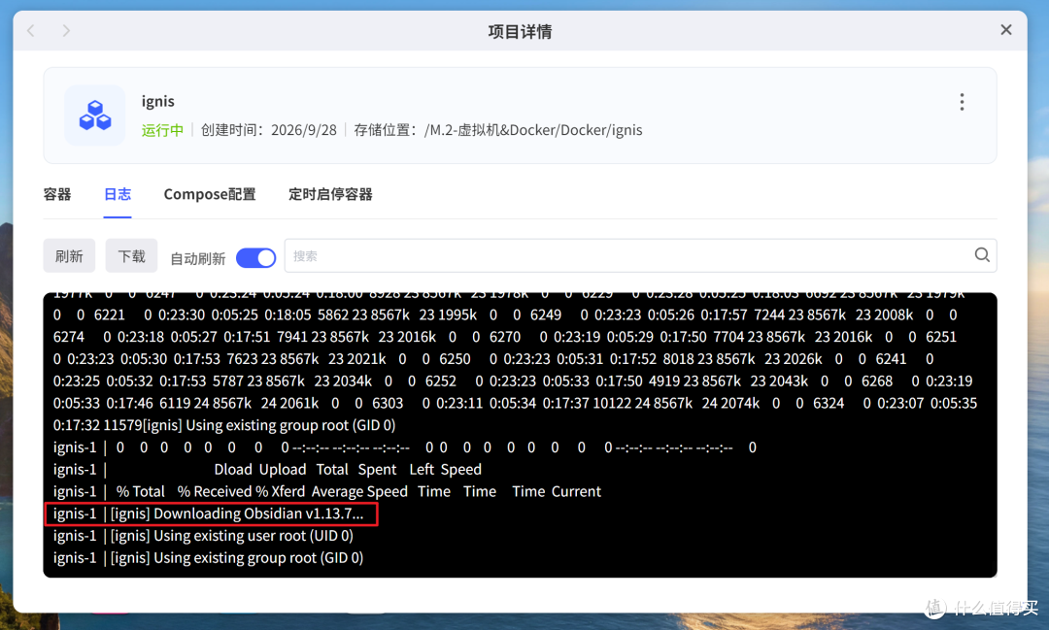Viewport: 1049px width, 630px height.
Task: Click the storage path /M.2-虚拟机&Docker/Docker/ignis
Action: [533, 130]
